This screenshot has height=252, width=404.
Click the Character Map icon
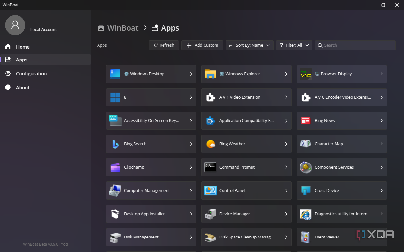point(306,144)
